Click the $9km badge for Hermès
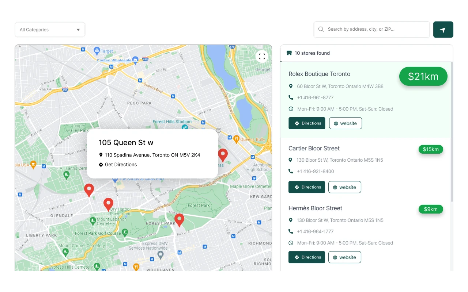This screenshot has height=292, width=468. coord(431,209)
